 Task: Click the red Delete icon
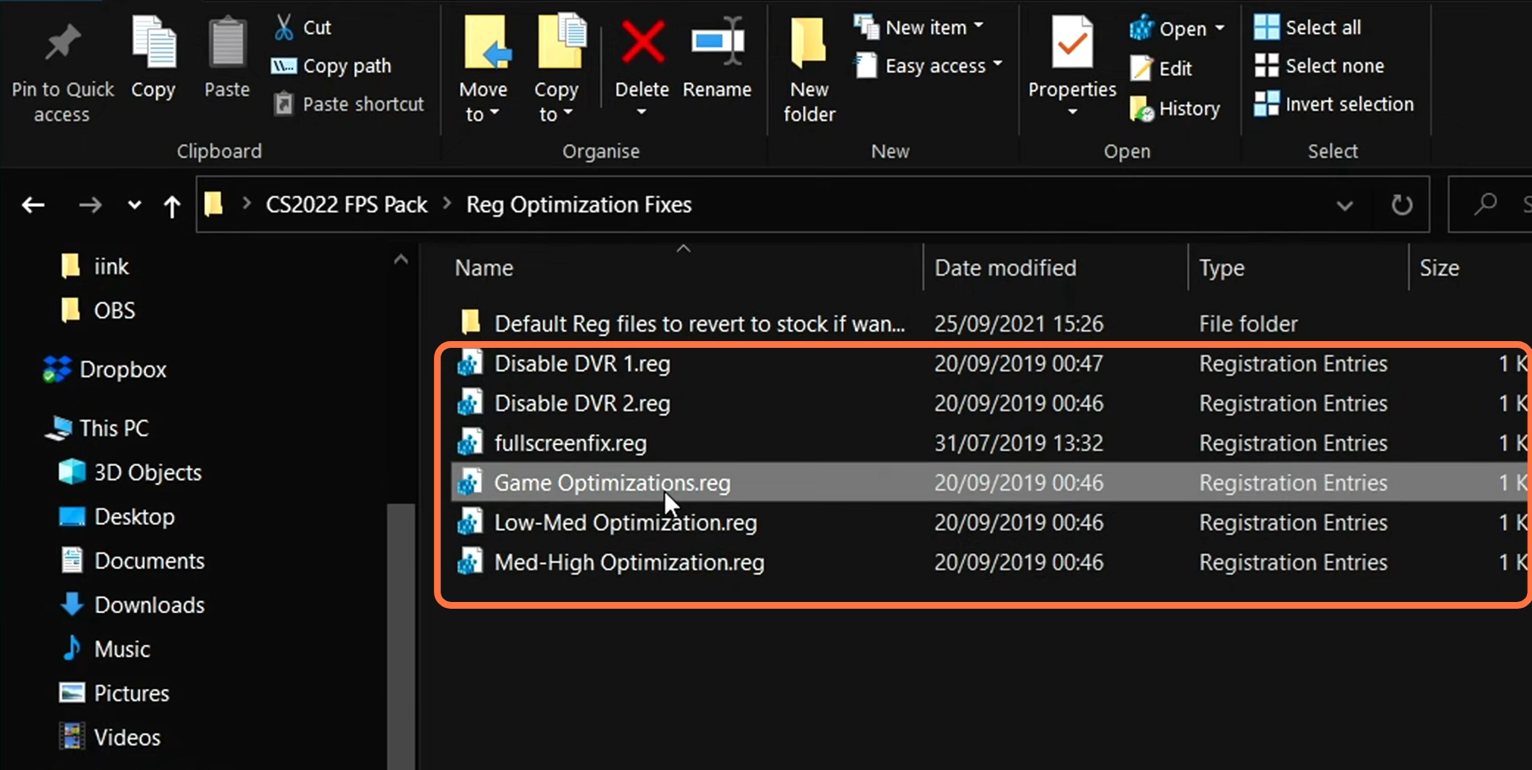tap(643, 41)
